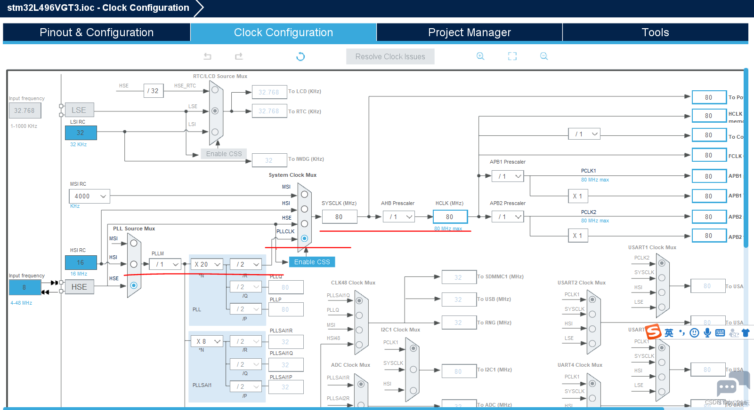The width and height of the screenshot is (754, 410).
Task: Click Resolve Clock Issues button
Action: 390,56
